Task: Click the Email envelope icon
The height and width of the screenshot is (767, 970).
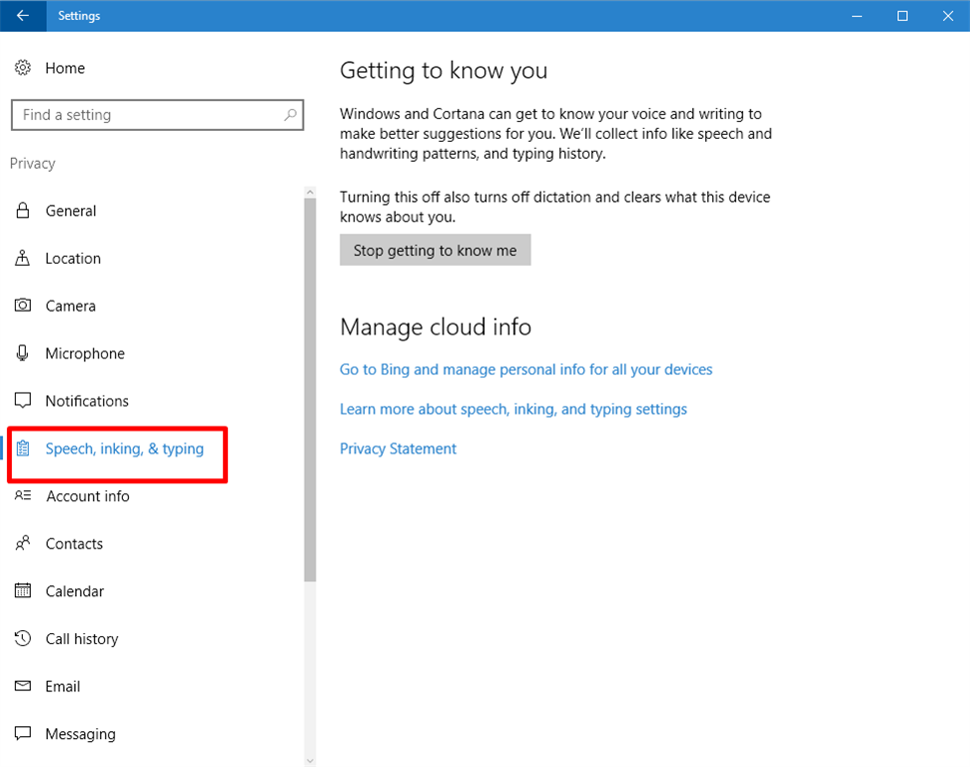Action: tap(22, 687)
